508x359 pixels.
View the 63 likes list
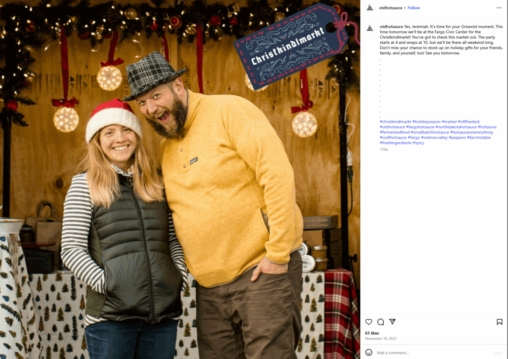pos(372,333)
